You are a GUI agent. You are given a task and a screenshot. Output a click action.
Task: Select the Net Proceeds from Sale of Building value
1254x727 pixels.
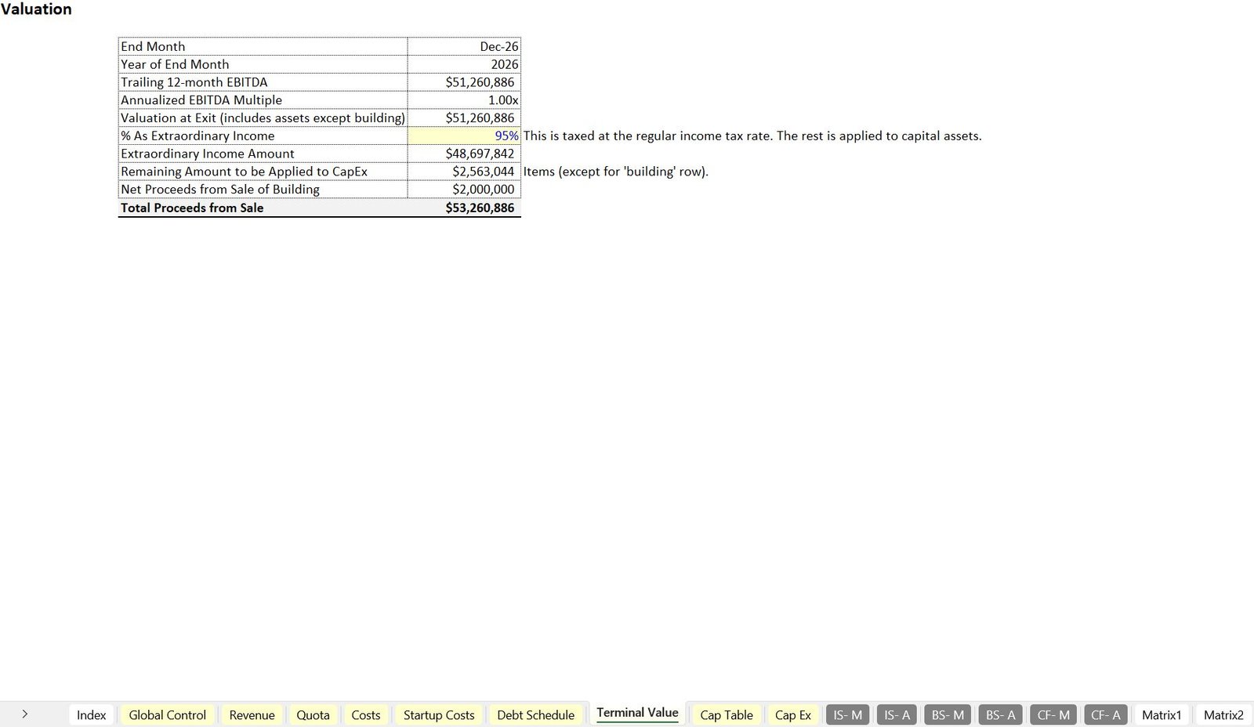[x=464, y=190]
